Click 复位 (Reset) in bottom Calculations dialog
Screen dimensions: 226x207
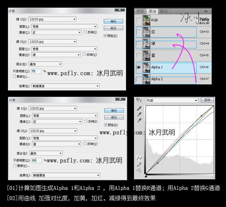click(114, 117)
